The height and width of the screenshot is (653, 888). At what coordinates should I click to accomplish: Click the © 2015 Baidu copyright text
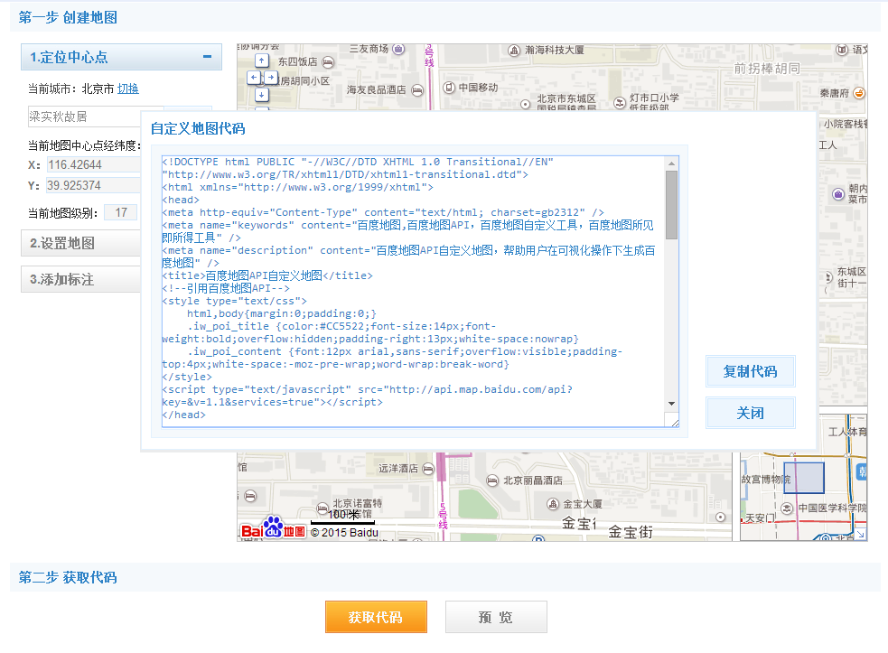(344, 532)
